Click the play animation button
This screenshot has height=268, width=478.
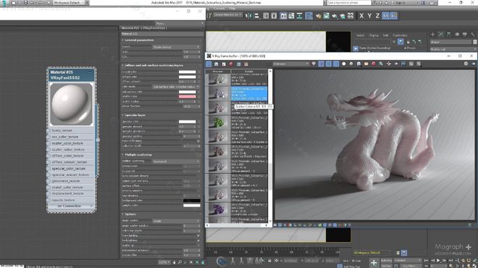point(438,260)
